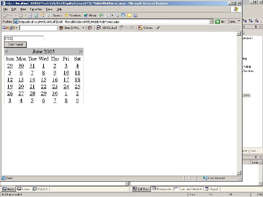
Task: Open the Favorites star icon
Action: pos(66,15)
